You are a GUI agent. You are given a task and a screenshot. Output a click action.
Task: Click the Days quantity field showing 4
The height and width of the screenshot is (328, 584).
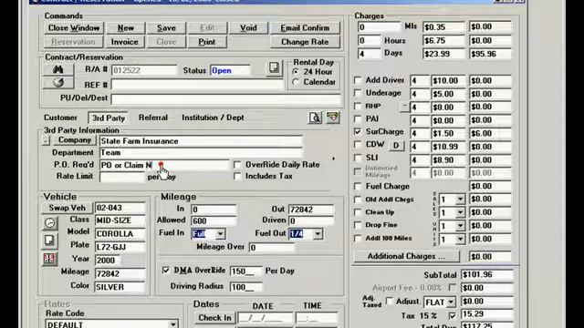tap(369, 54)
